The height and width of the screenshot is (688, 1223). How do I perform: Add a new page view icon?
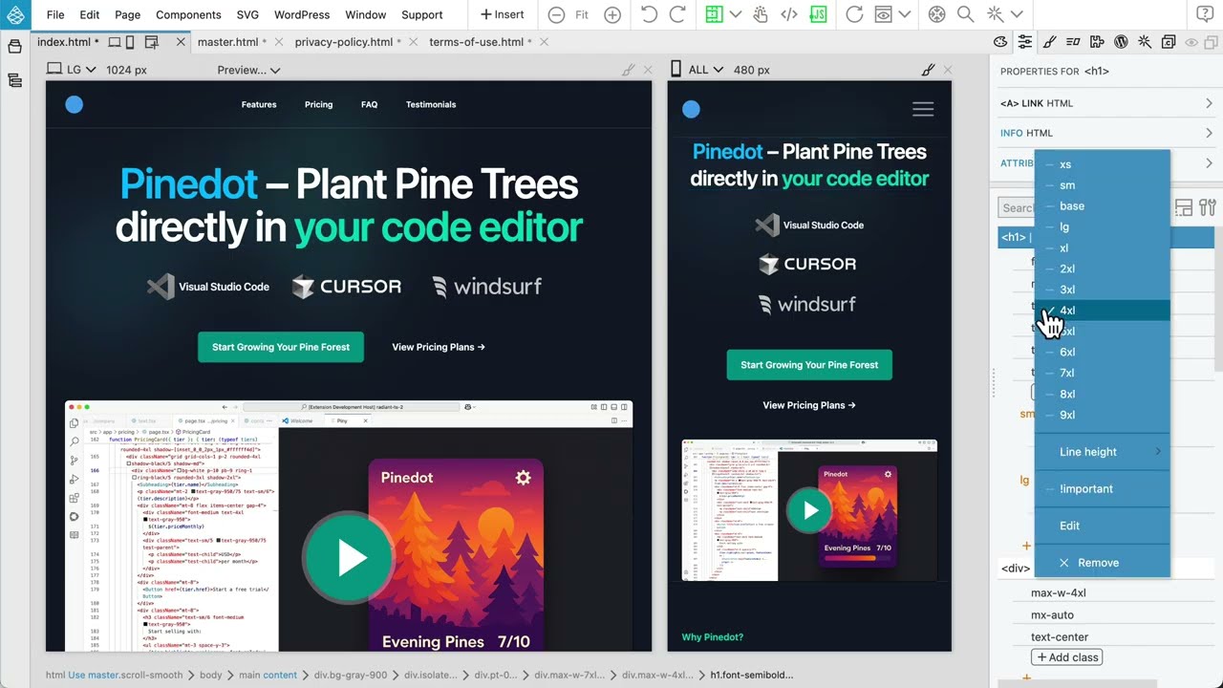[151, 42]
